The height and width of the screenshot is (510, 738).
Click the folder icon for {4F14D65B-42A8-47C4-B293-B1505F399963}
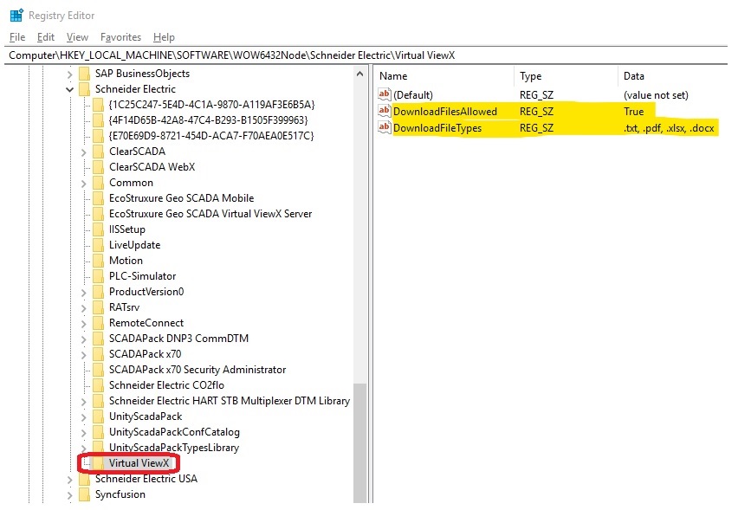tap(99, 120)
